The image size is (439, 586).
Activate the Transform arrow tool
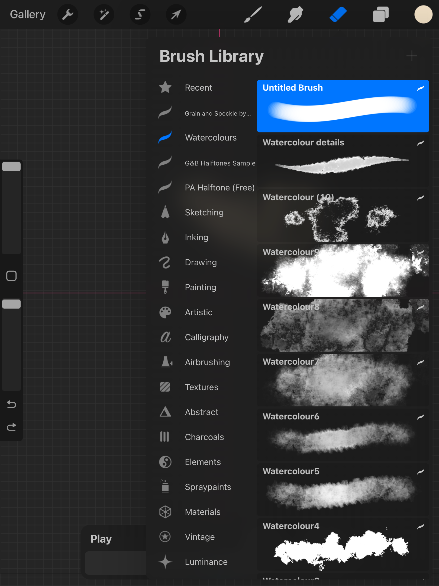(176, 15)
